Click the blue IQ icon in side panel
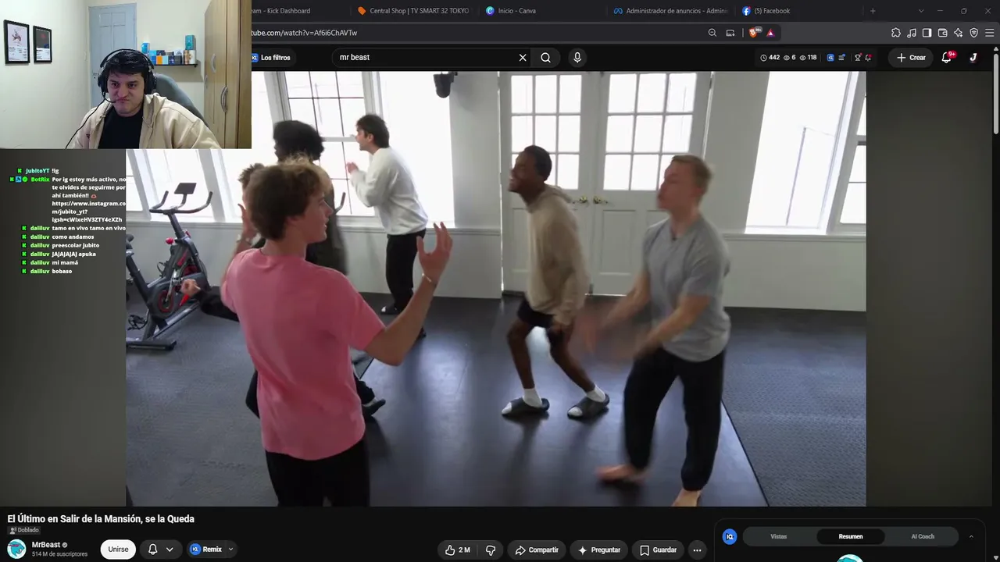 [730, 536]
